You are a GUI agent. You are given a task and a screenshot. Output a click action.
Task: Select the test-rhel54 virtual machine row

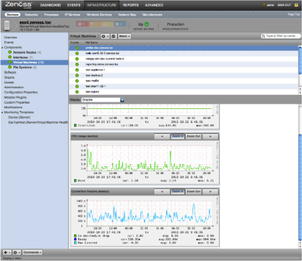point(184,81)
